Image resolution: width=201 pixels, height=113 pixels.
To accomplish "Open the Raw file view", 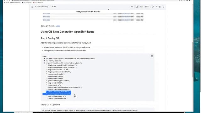I will 142,7.
